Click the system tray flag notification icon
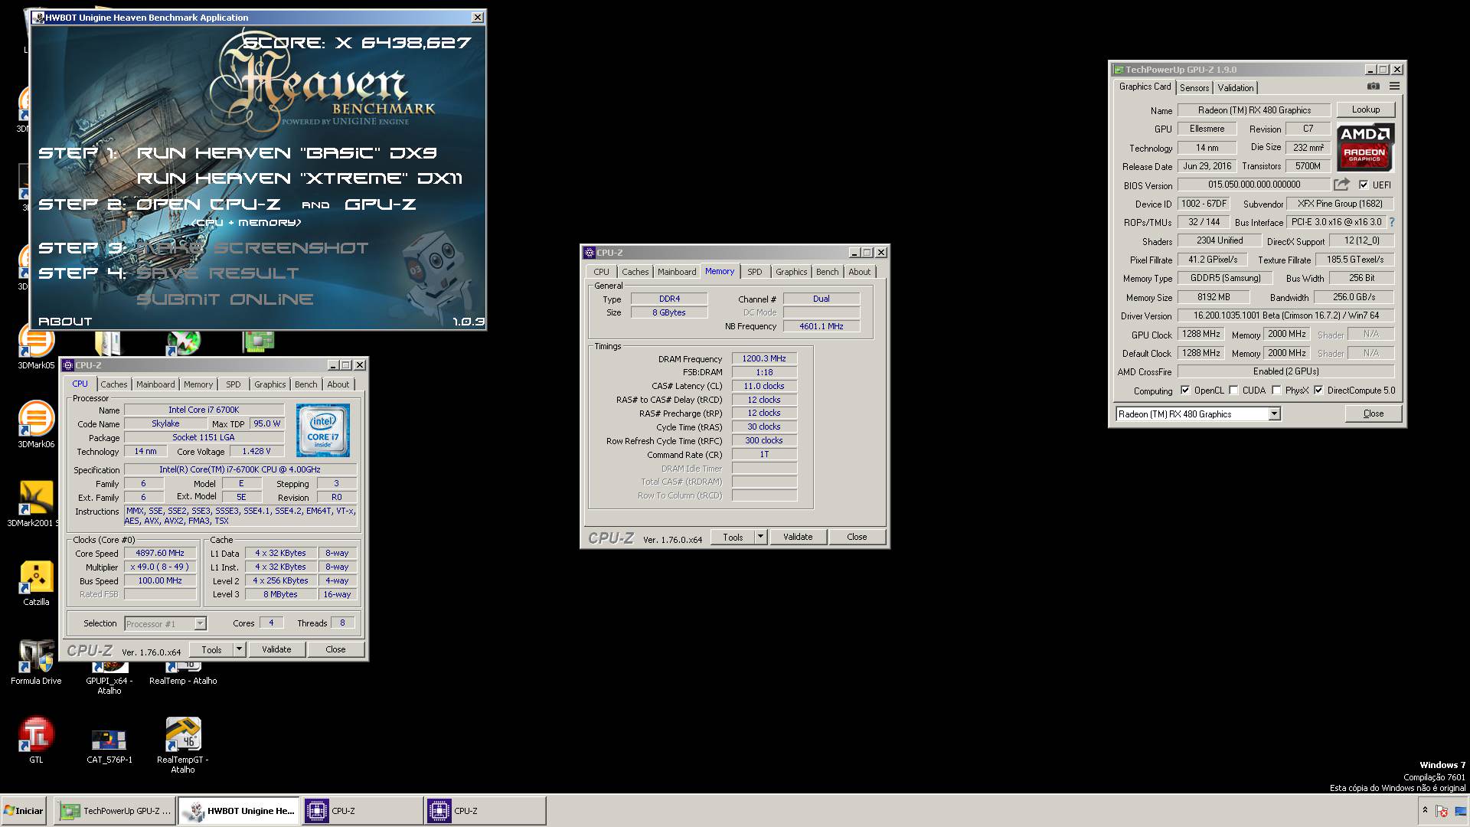Viewport: 1470px width, 827px height. tap(1442, 810)
